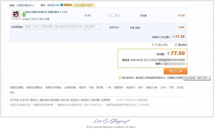Open the 万网 footer link
This screenshot has width=214, height=131.
point(171,88)
